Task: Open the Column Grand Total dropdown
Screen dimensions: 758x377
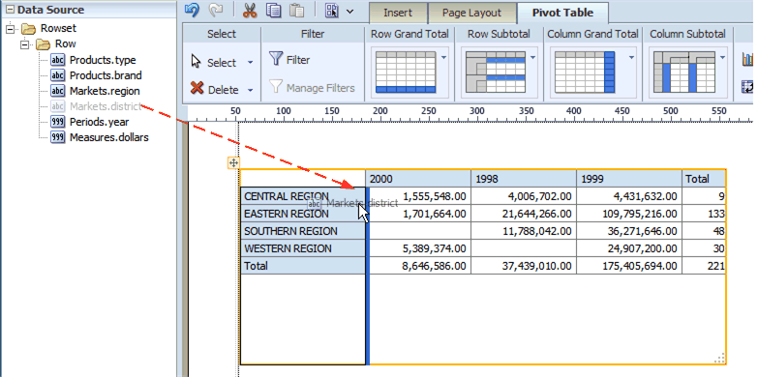Action: point(631,57)
